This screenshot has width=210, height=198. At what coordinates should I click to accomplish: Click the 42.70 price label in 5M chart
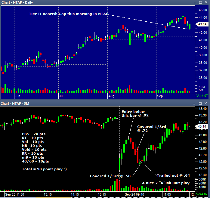pyautogui.click(x=203, y=155)
